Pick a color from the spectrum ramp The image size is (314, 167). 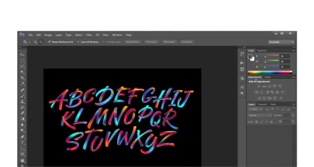269,72
